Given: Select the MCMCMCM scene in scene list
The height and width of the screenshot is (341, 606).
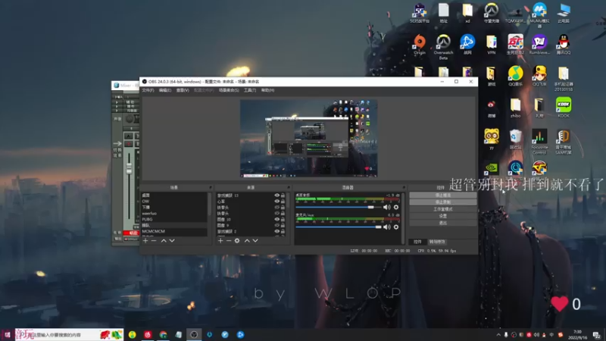Looking at the screenshot, I should click(174, 231).
